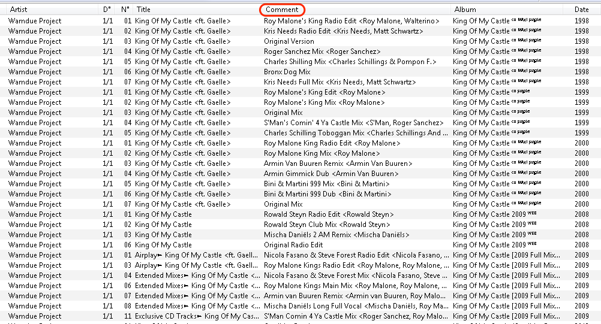Click the "Original Radio Edit" comment
601x324 pixels.
point(293,245)
